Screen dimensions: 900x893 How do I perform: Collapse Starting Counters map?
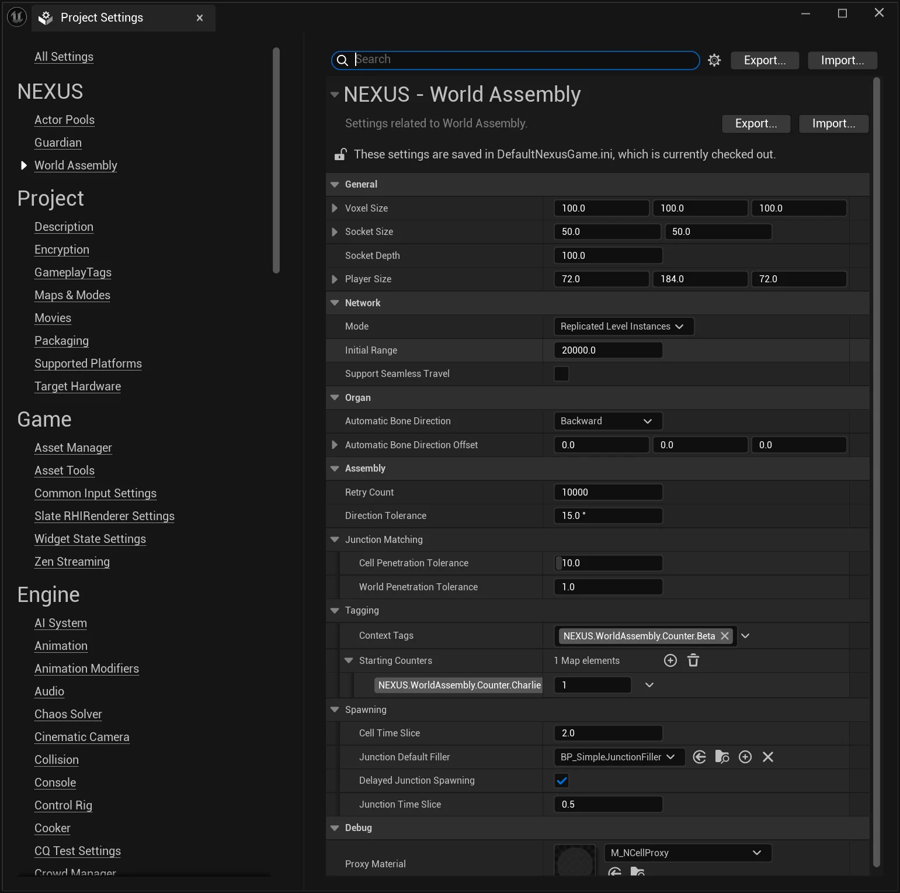click(x=349, y=660)
